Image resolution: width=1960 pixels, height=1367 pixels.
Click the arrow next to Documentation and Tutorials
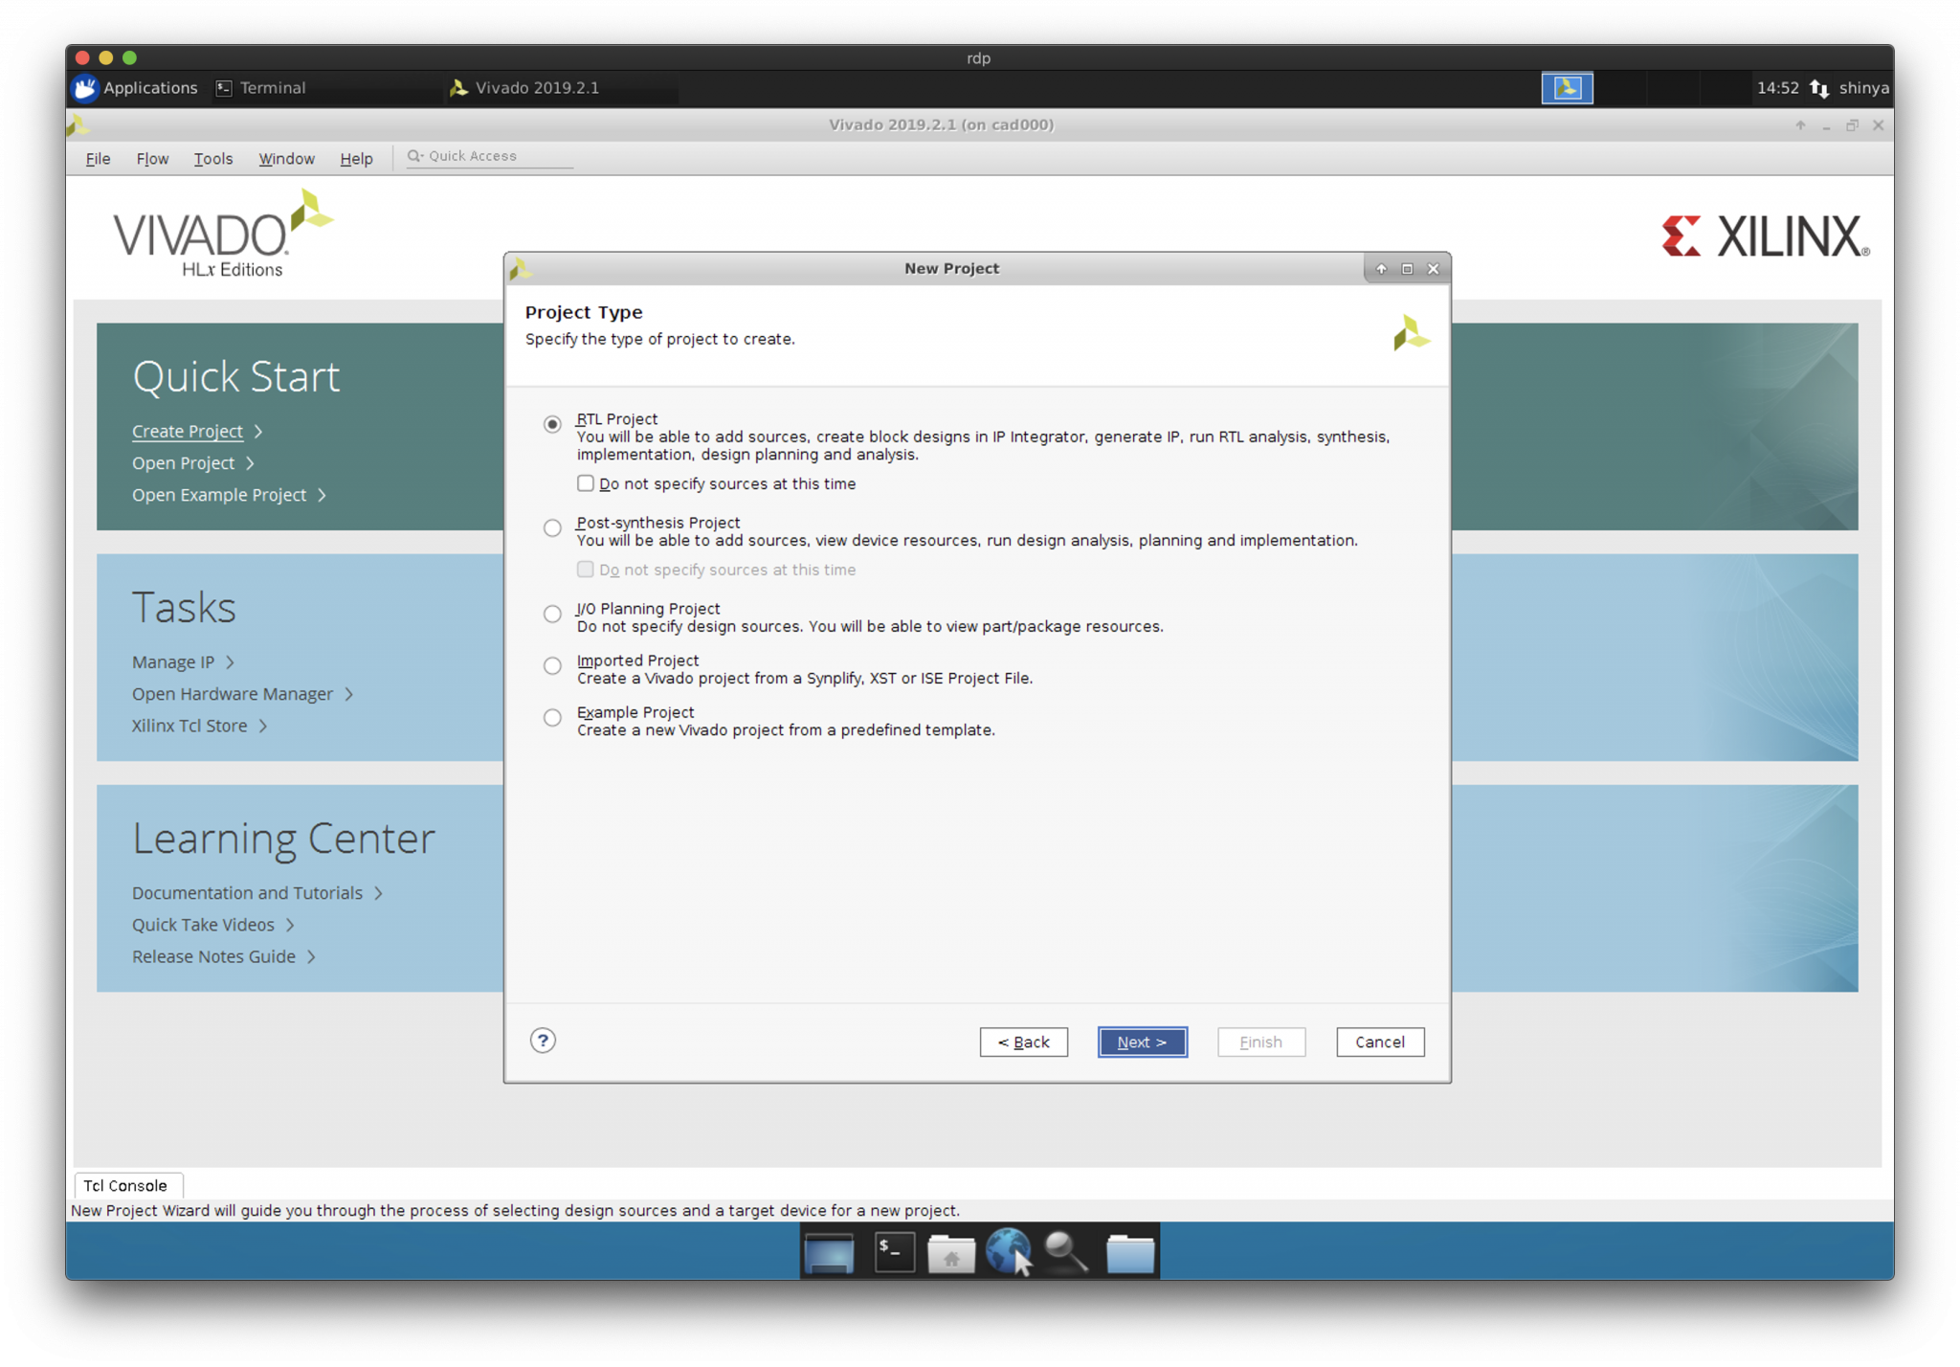[379, 893]
